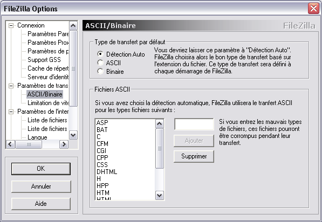The width and height of the screenshot is (322, 222).
Task: Collapse the Paramètres de transfert tree node
Action: click(11, 86)
